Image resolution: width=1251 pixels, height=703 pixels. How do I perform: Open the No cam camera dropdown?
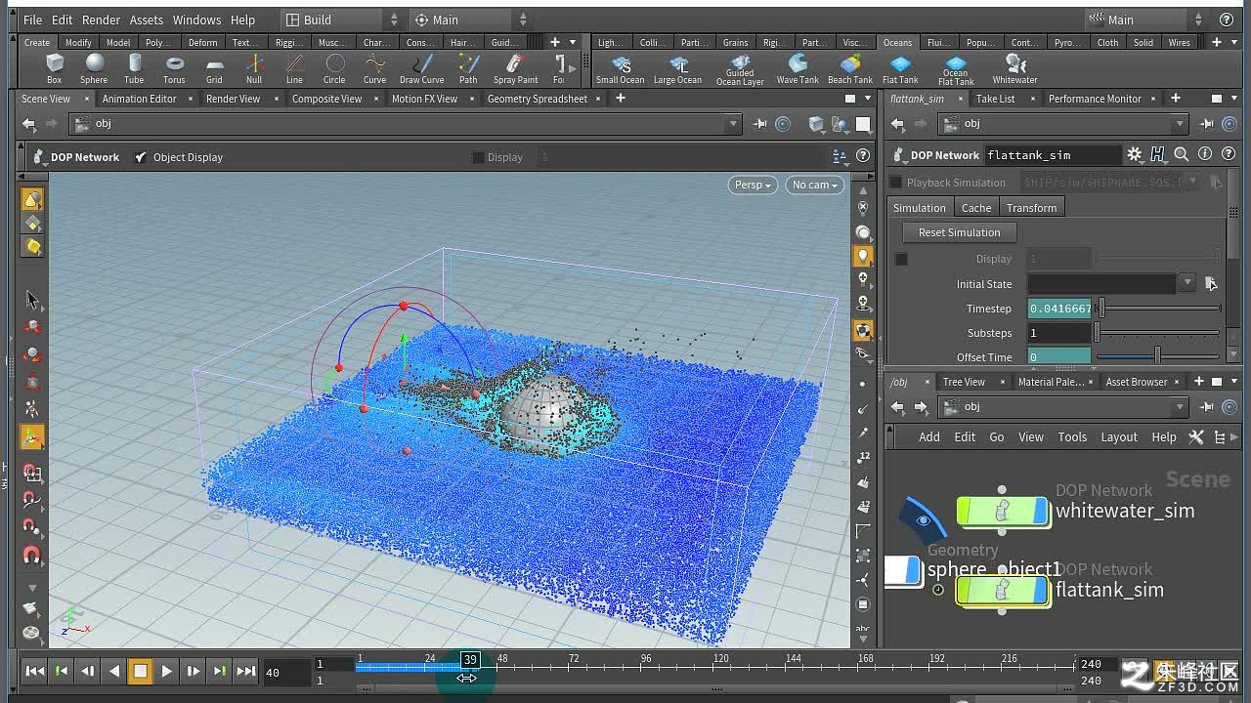[814, 185]
